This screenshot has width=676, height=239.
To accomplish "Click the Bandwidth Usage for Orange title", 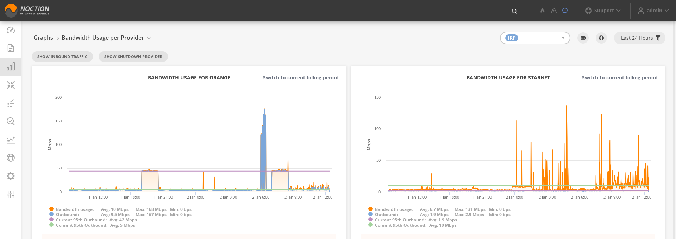I will coord(189,78).
